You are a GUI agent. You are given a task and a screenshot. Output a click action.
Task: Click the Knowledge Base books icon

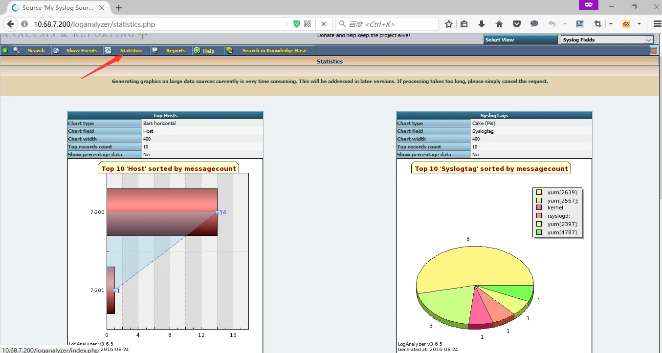229,50
